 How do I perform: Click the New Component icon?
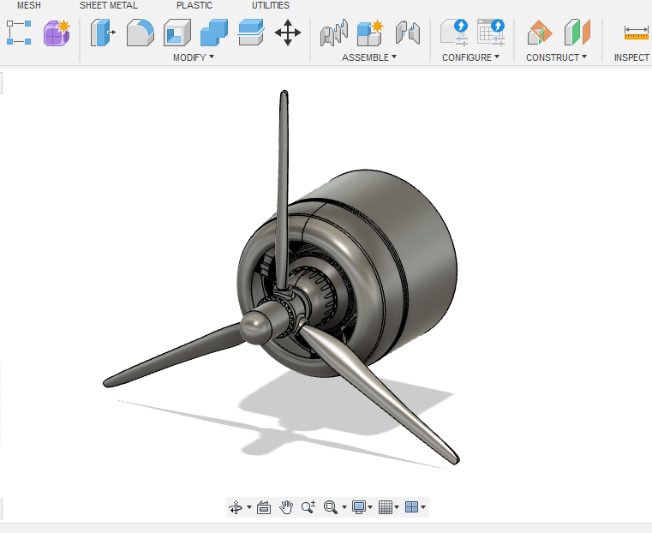click(x=370, y=33)
